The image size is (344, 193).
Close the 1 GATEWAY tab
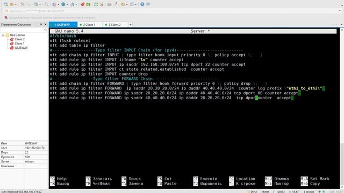74,25
